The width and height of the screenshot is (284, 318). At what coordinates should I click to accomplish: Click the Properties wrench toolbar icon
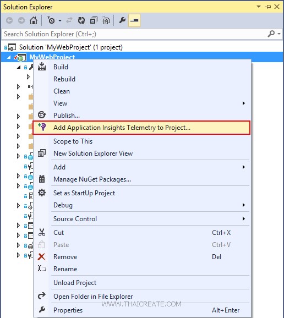point(122,20)
